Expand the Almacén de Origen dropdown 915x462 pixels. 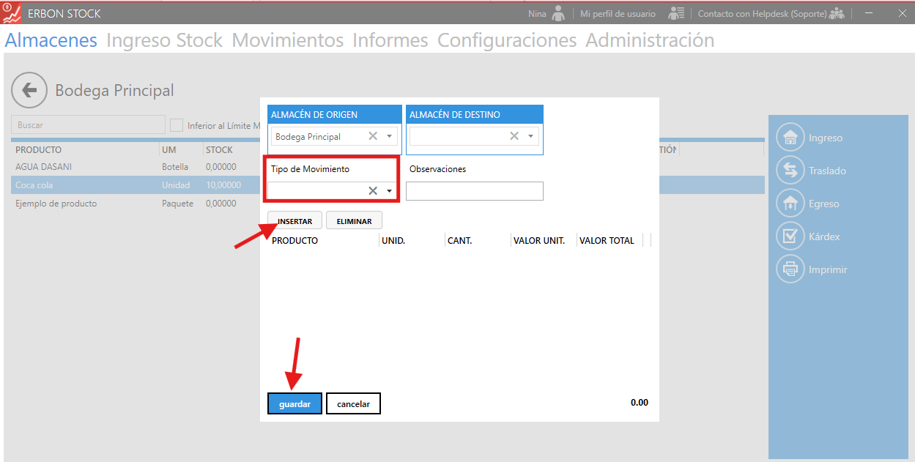coord(390,136)
